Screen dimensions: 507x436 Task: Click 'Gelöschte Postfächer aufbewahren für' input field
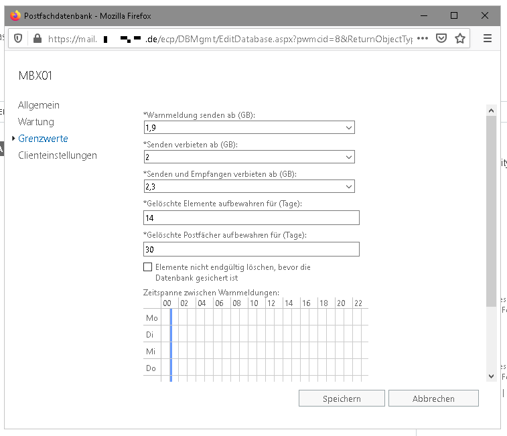tap(251, 249)
